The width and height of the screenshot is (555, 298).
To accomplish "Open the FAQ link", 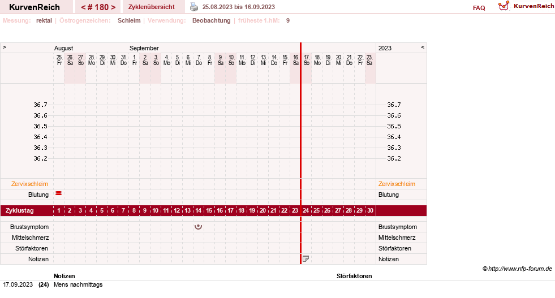I will (479, 8).
